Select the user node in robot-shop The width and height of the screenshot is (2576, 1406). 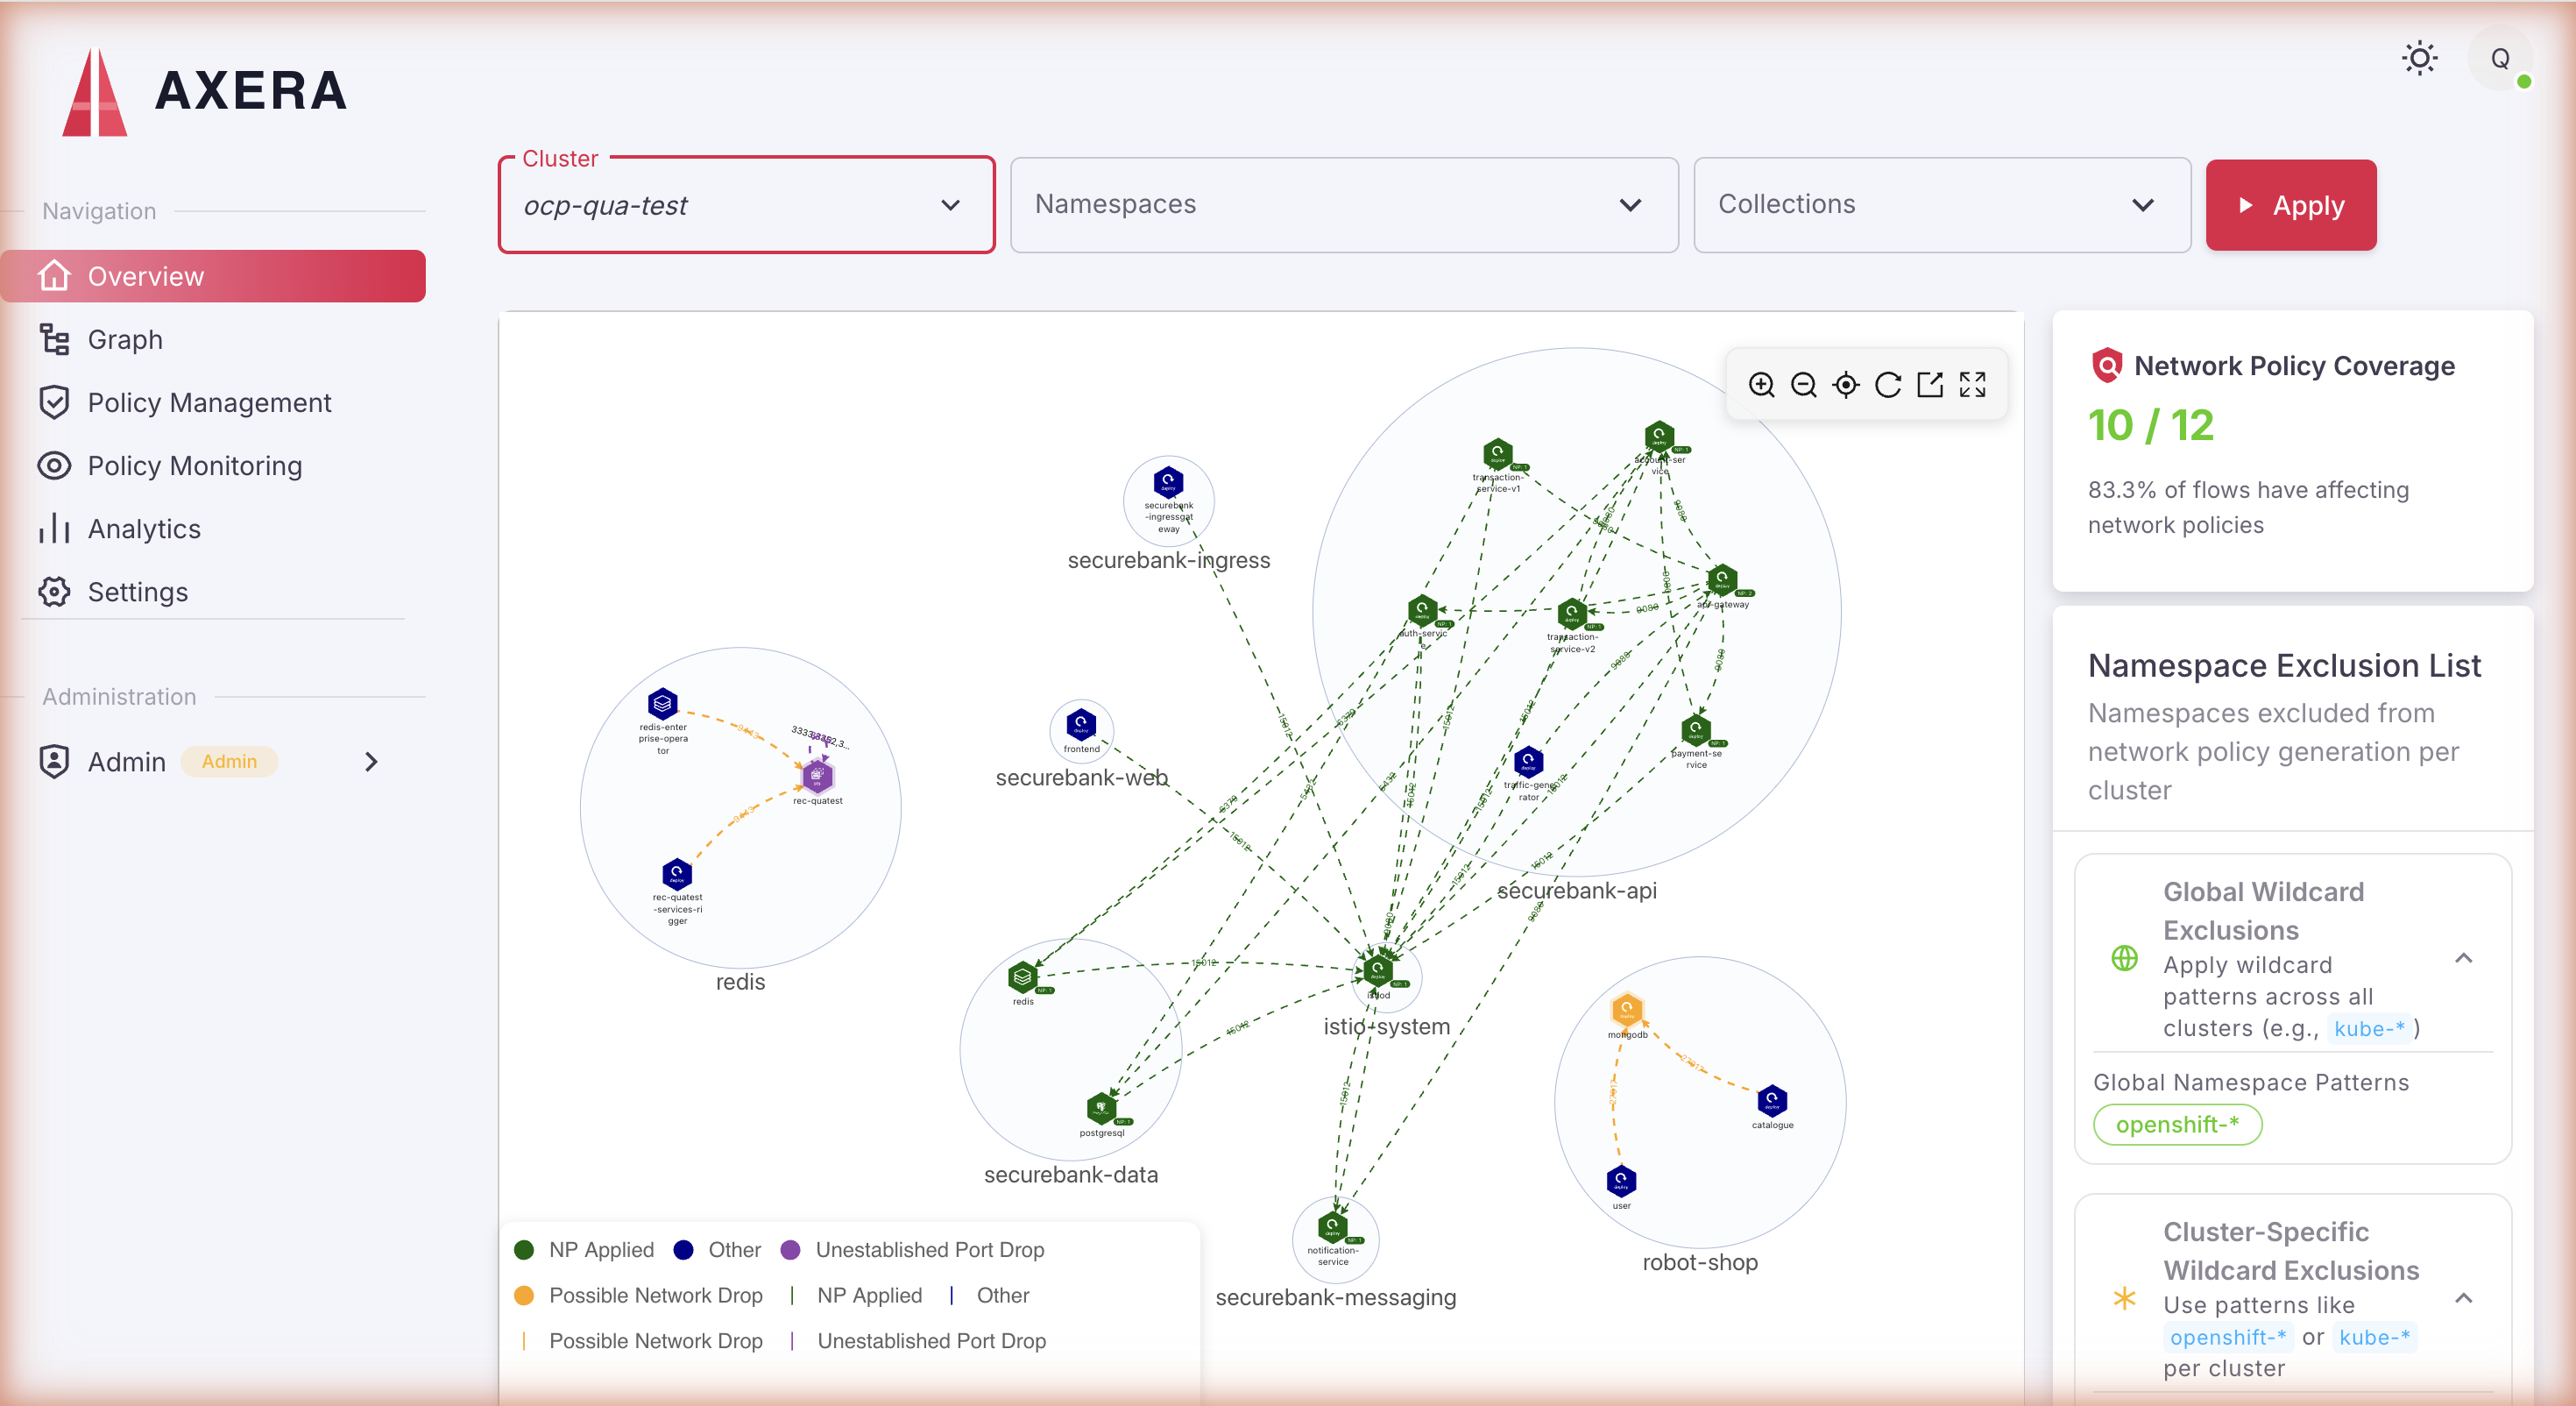(1621, 1182)
